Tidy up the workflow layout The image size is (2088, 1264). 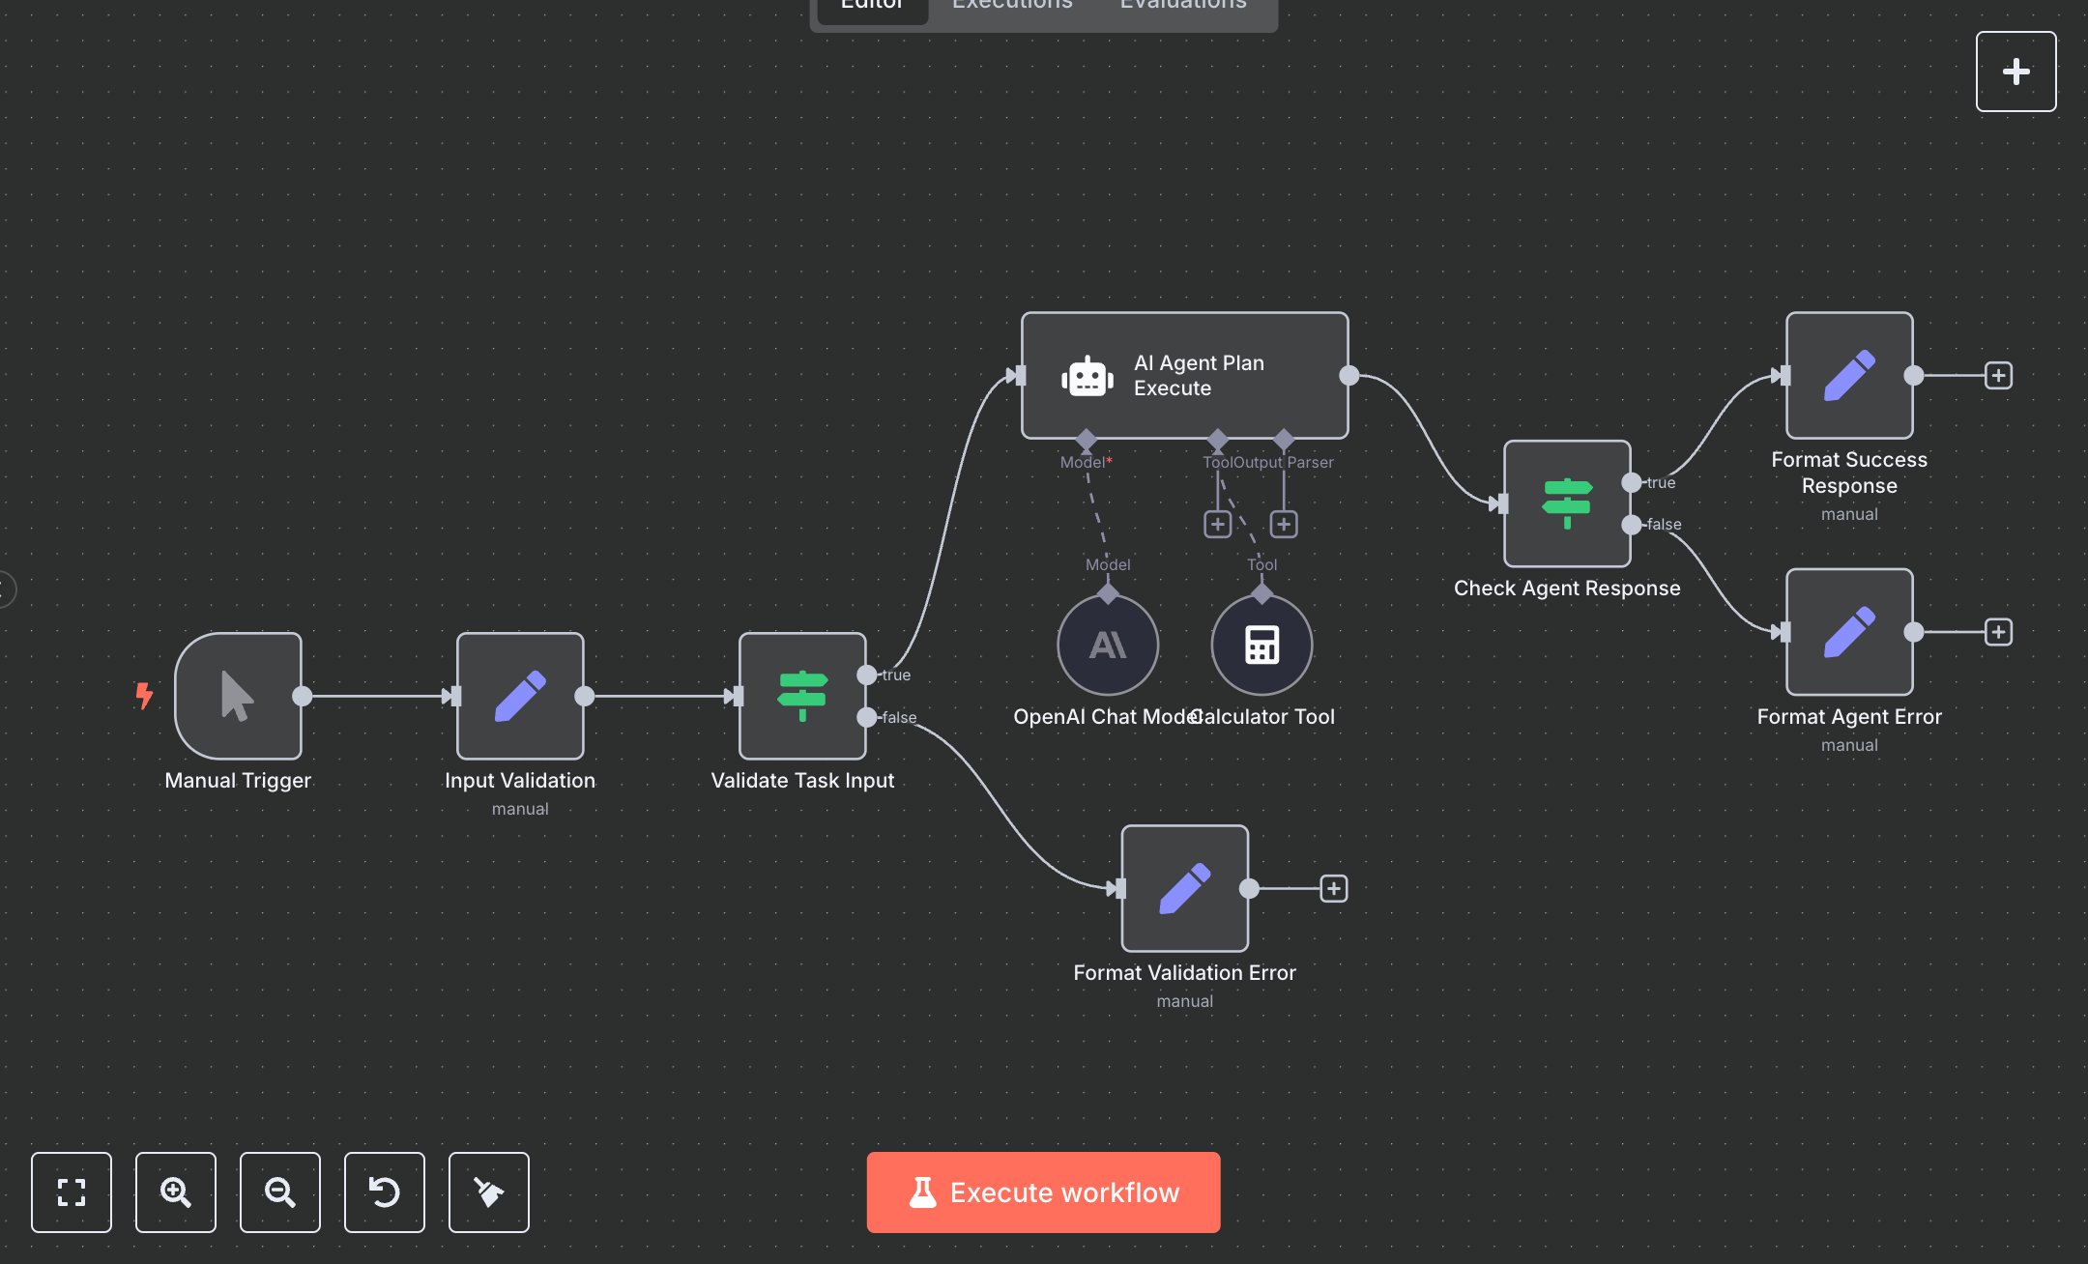pyautogui.click(x=488, y=1192)
